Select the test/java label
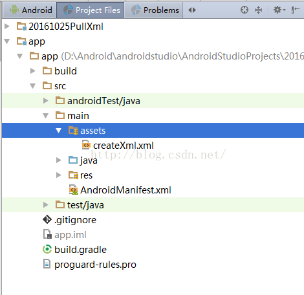This screenshot has width=304, height=295. pyautogui.click(x=85, y=205)
